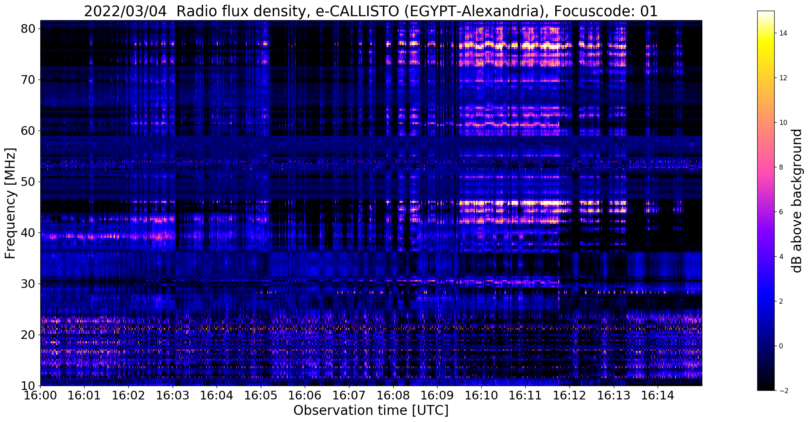
Task: Click the colorbar tick label 2
Action: point(781,301)
